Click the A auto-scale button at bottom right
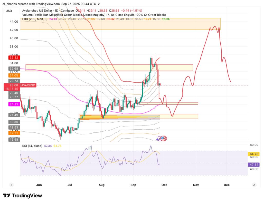Image resolution: width=263 pixels, height=203 pixels. coord(254,185)
